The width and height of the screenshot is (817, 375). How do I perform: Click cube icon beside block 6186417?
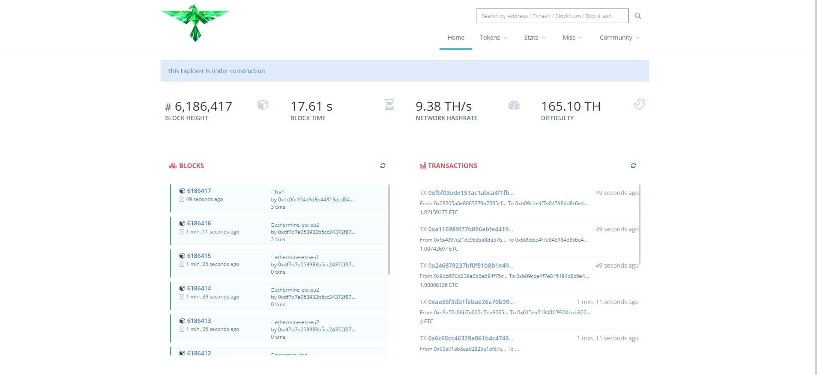(x=182, y=191)
